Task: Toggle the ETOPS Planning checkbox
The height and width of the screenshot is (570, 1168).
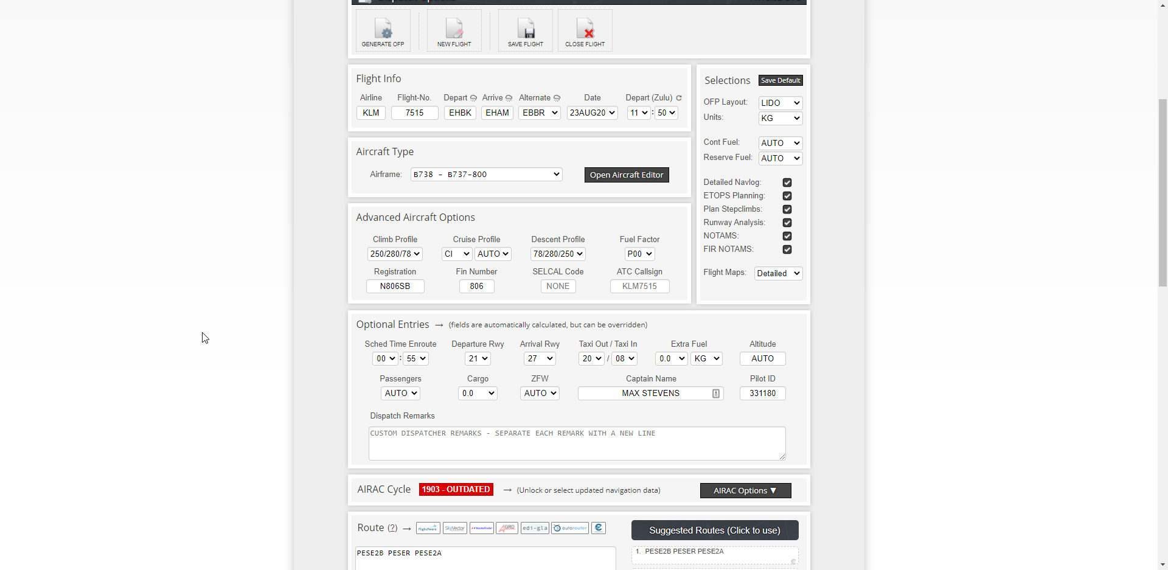Action: (787, 196)
